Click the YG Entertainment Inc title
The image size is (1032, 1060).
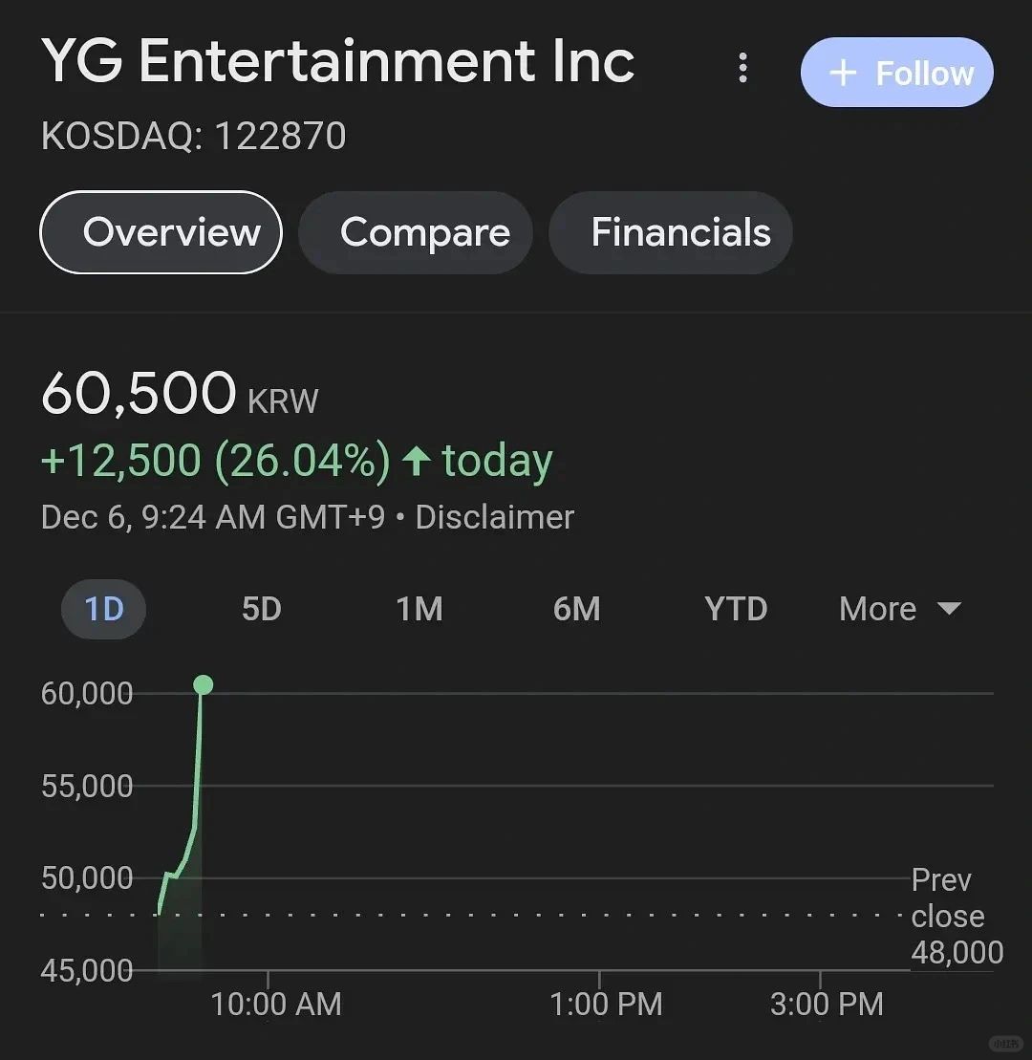[338, 61]
